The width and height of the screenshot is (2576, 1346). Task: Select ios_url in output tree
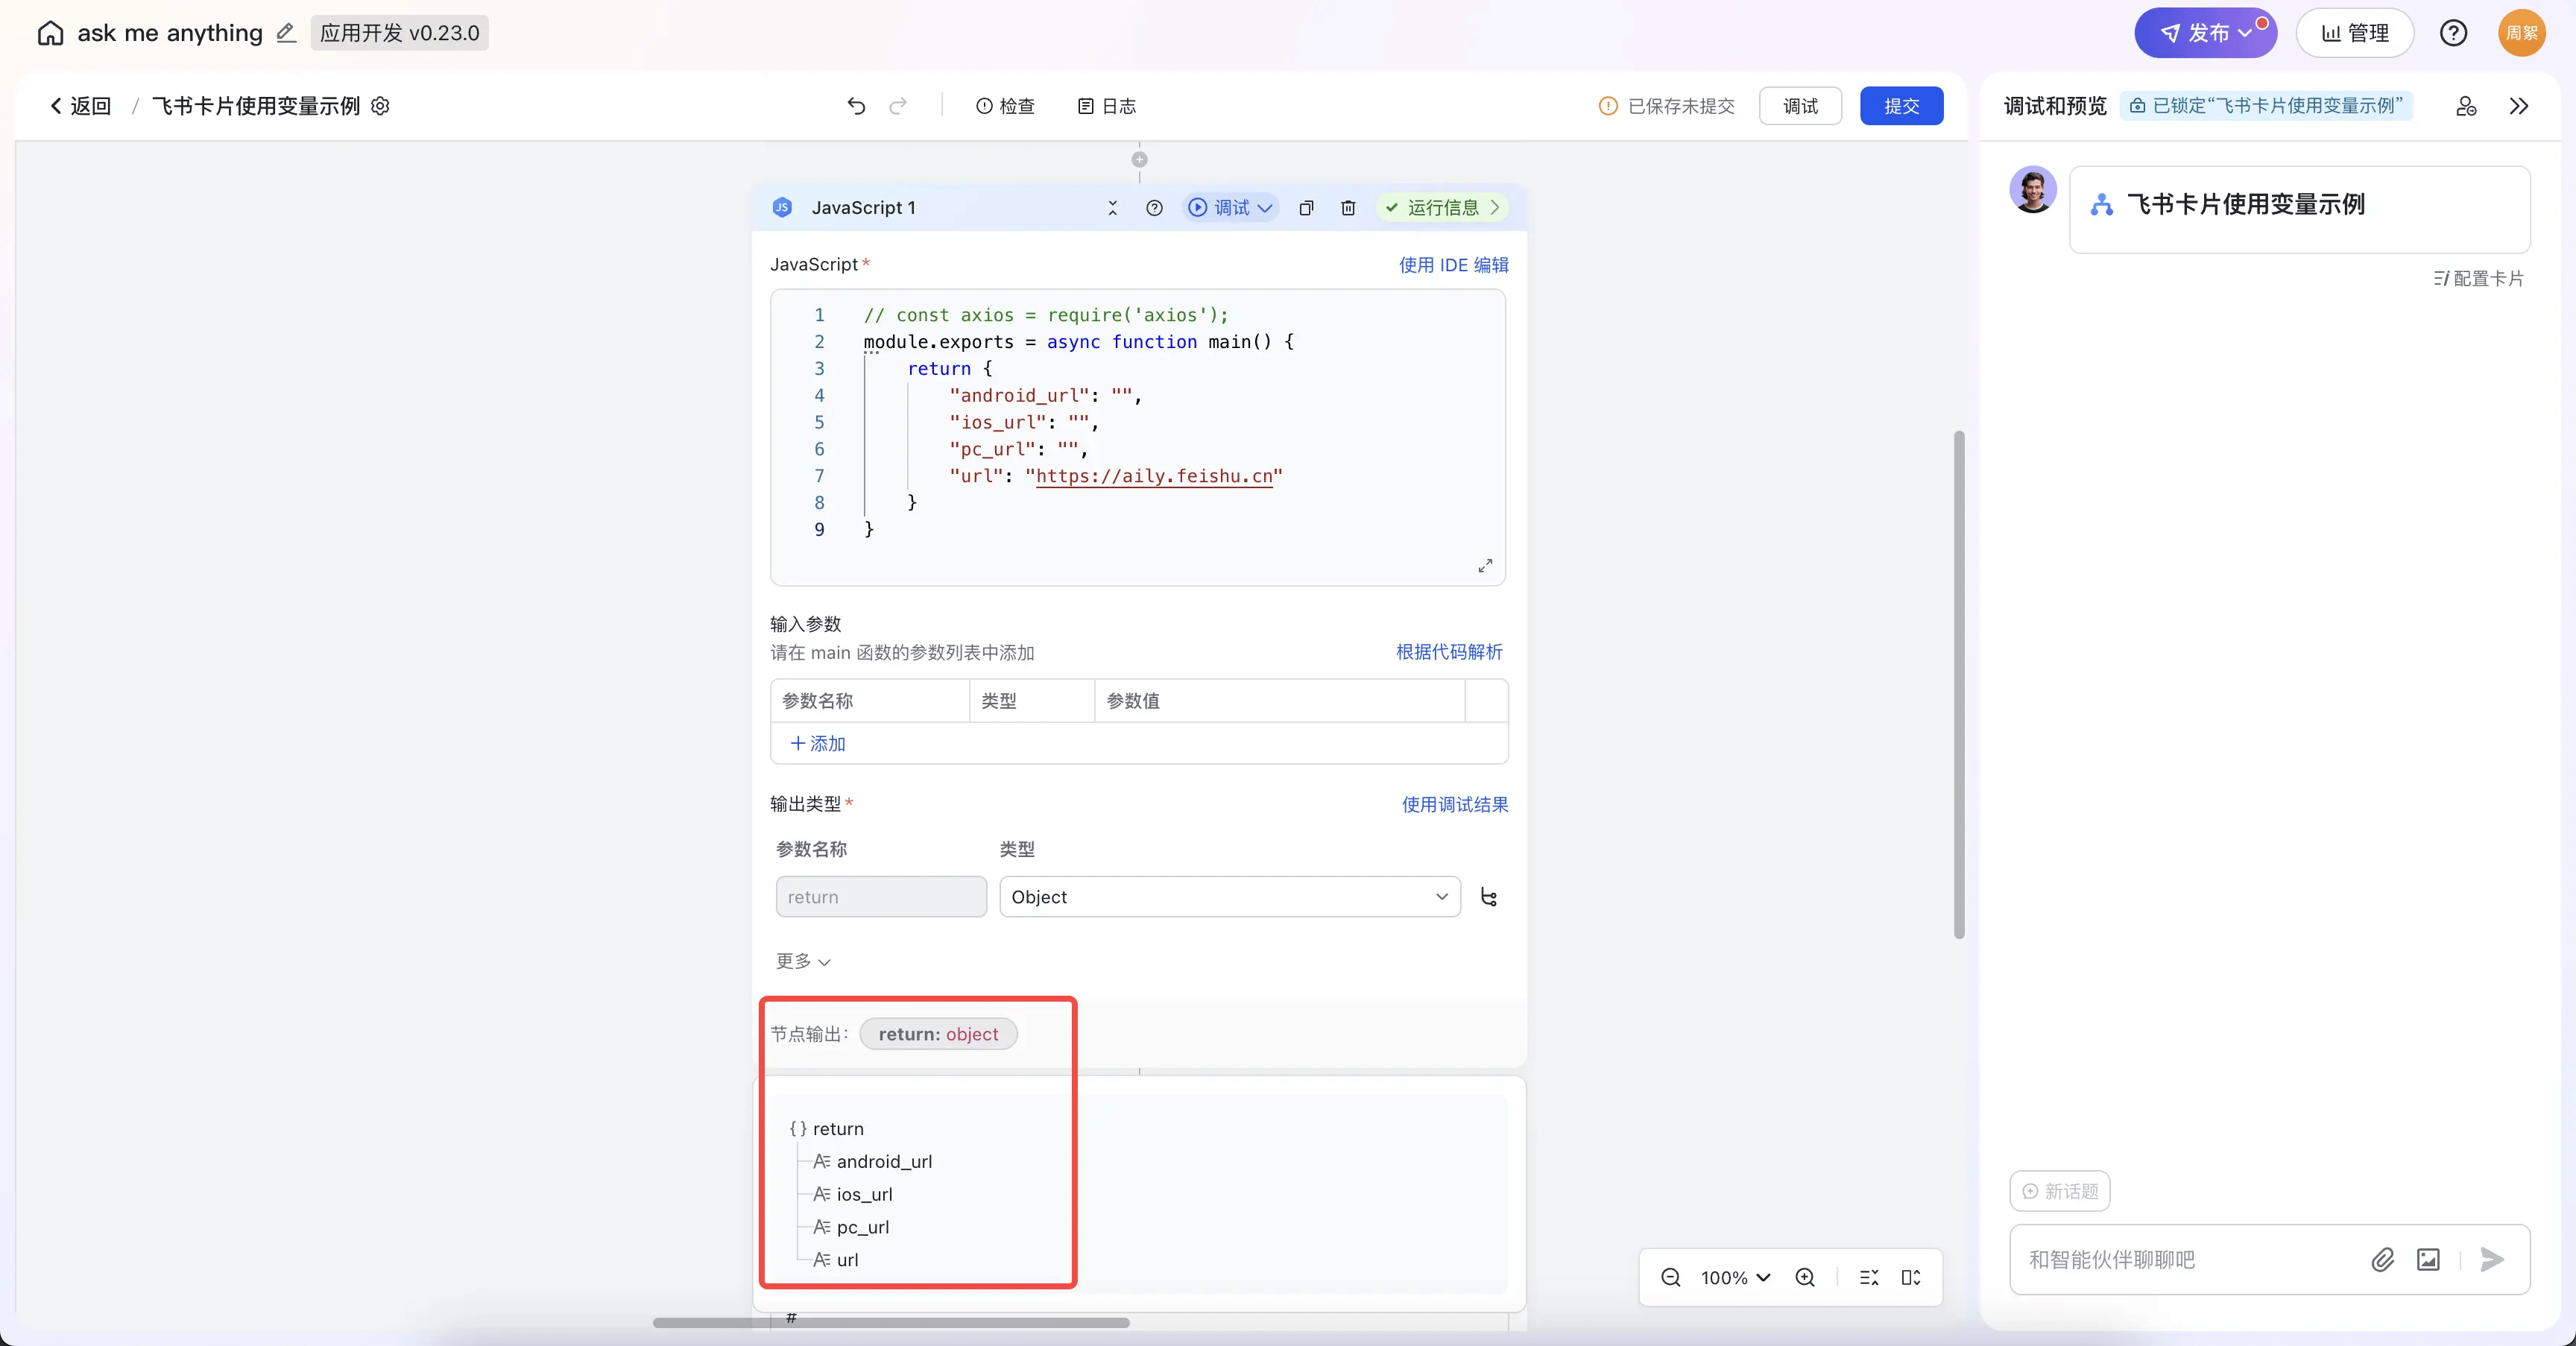pos(852,1195)
